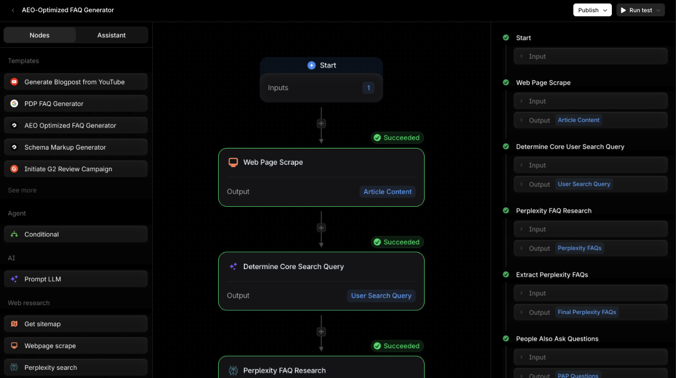This screenshot has width=676, height=378.
Task: Click the Conditional branch icon
Action: pos(14,234)
